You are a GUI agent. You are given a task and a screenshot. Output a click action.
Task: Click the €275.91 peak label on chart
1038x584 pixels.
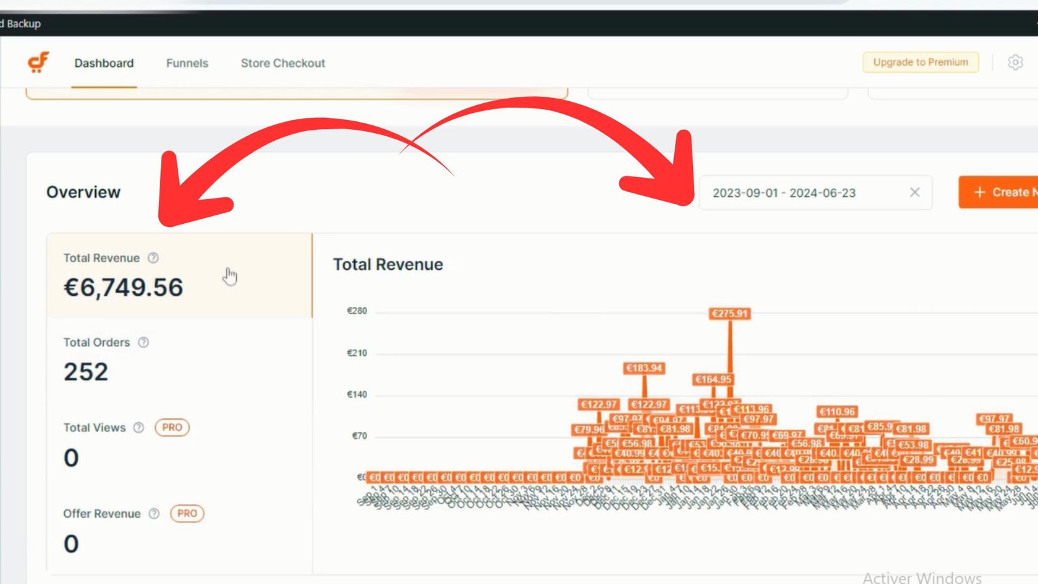730,314
